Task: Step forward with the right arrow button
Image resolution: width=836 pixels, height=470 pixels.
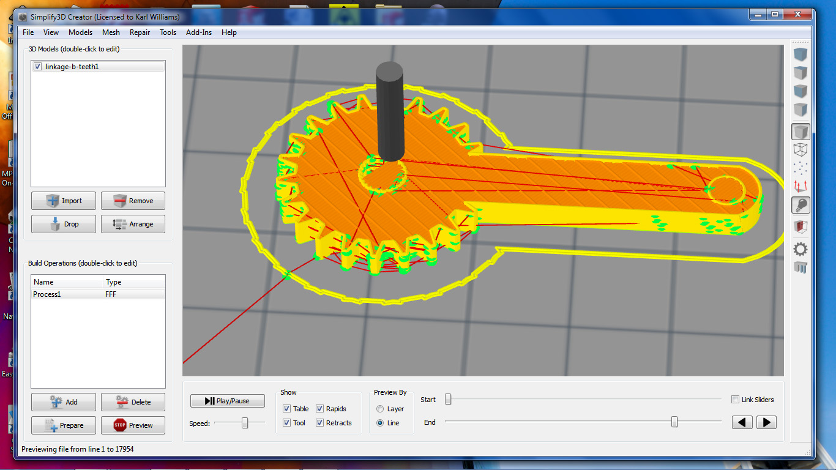Action: point(766,422)
